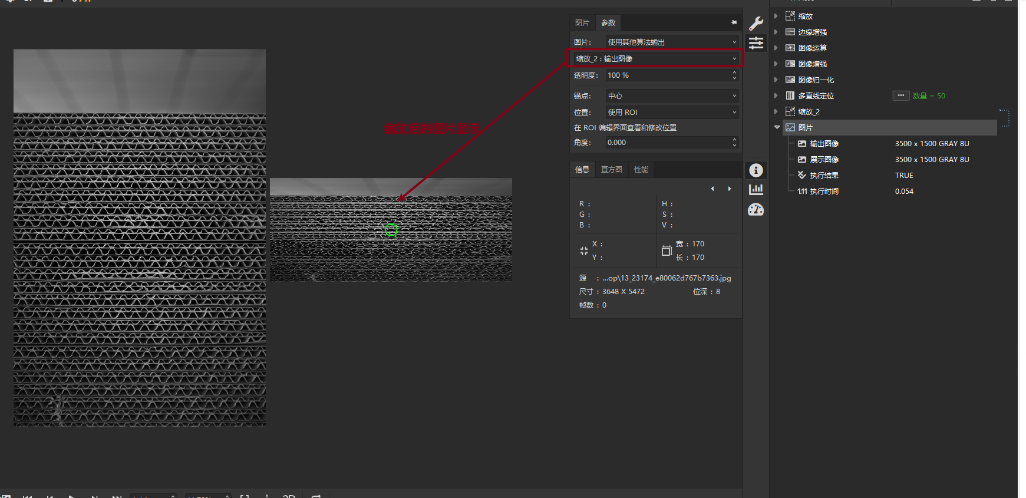
Task: Open the performance gauge icon
Action: point(756,210)
